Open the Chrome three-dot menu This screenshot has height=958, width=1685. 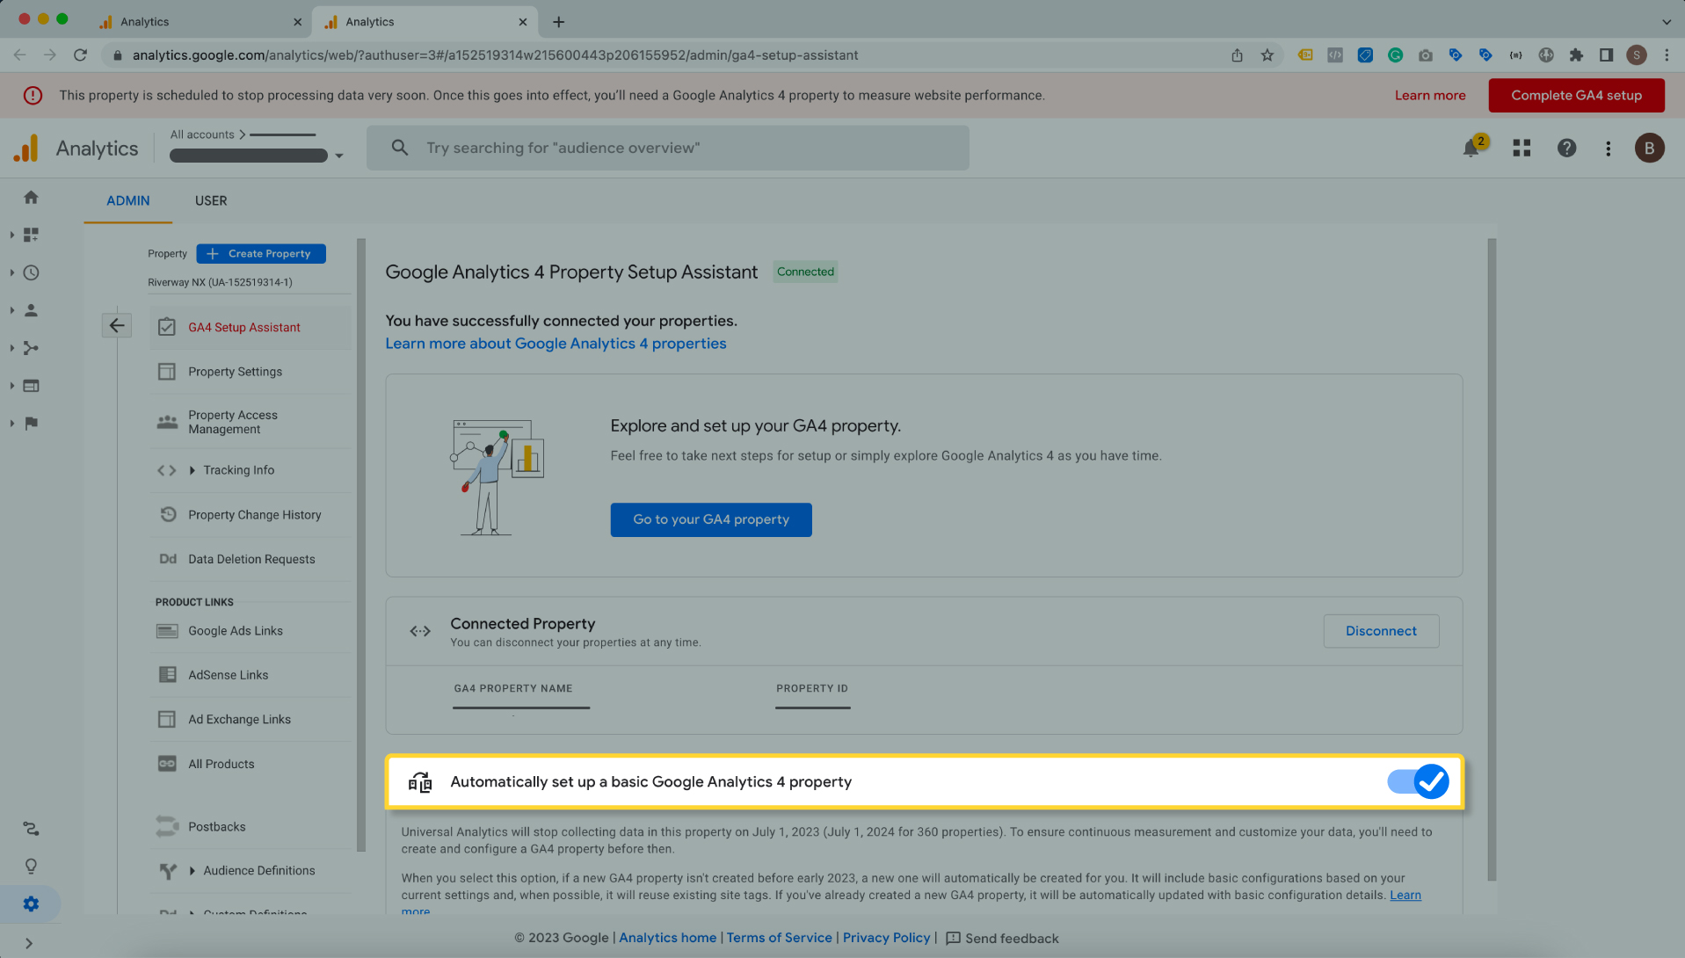point(1667,55)
